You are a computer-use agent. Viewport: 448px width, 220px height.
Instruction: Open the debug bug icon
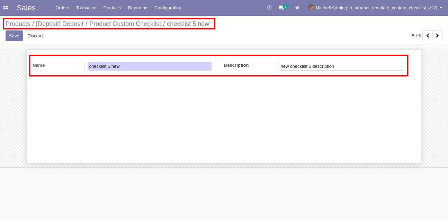coord(297,8)
